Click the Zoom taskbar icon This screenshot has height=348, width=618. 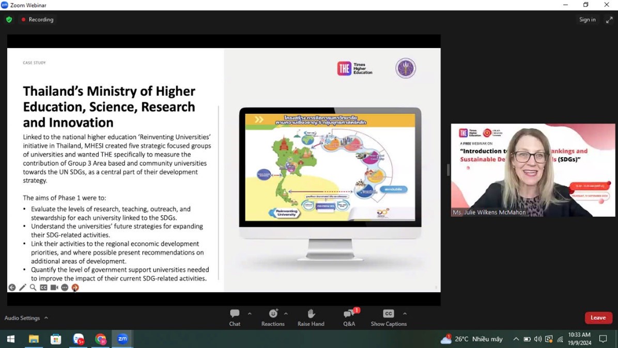122,339
